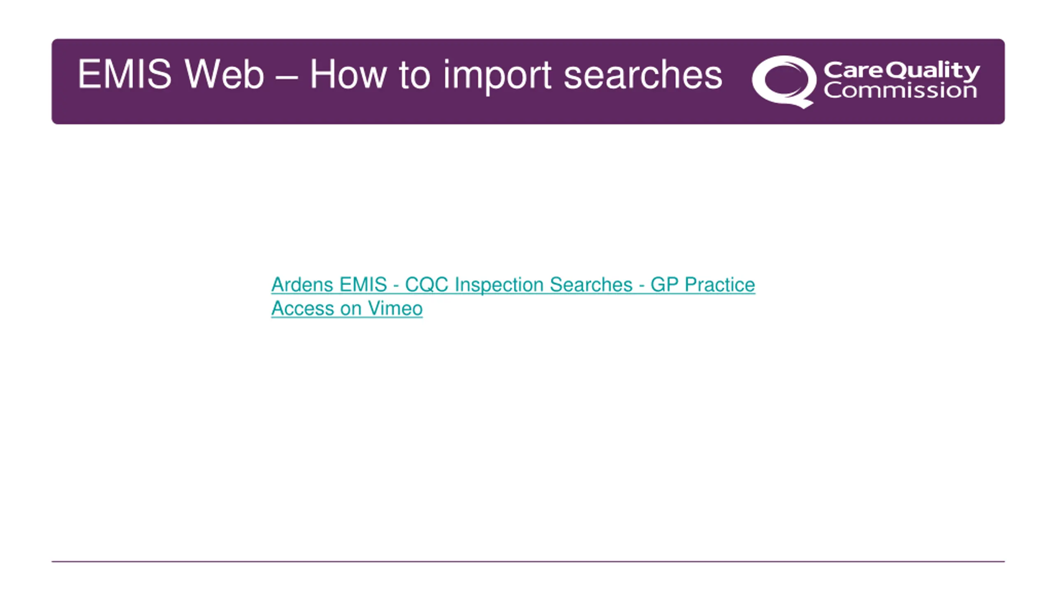The height and width of the screenshot is (592, 1053).
Task: Click the Care Quality Commission Q logo icon
Action: click(x=784, y=82)
